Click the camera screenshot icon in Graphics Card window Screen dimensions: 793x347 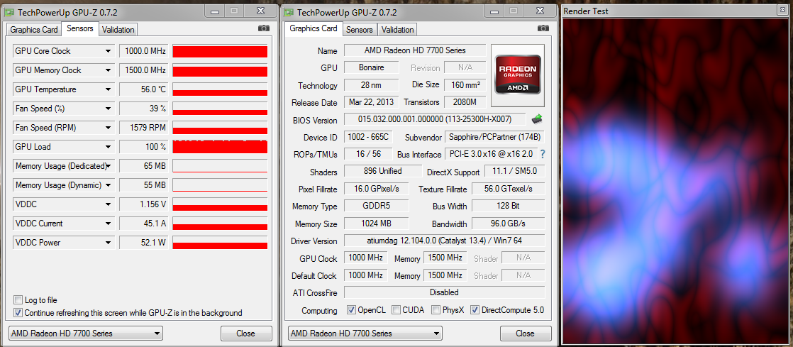tap(543, 28)
